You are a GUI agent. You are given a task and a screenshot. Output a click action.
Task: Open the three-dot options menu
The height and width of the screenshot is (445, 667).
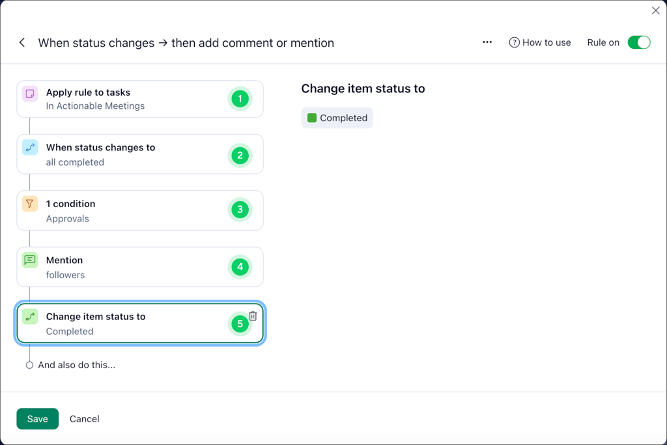(487, 42)
